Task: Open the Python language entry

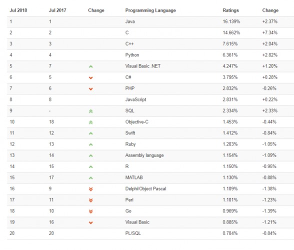Action: pos(132,55)
